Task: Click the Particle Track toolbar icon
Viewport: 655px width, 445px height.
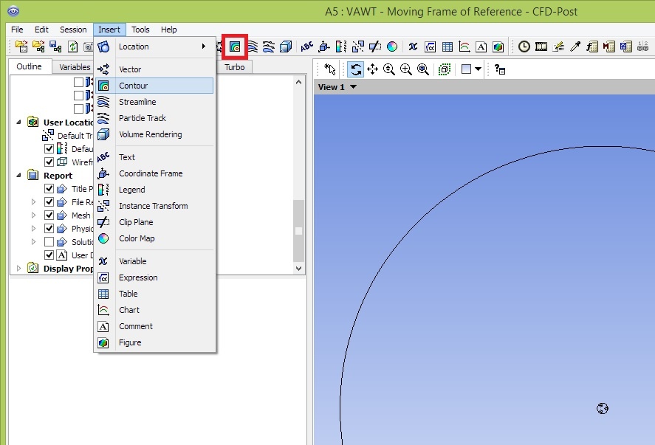Action: coord(269,46)
